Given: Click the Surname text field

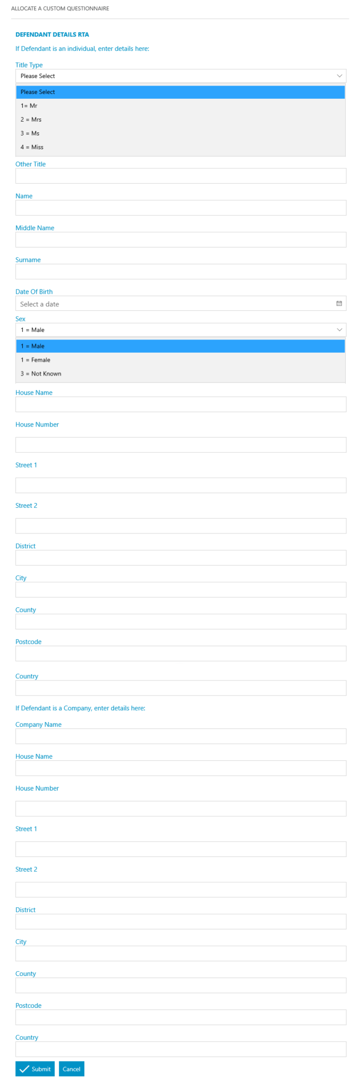Looking at the screenshot, I should (180, 271).
